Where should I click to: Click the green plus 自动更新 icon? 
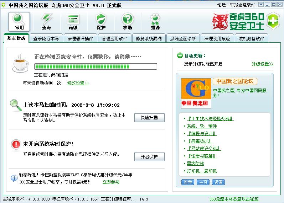click(x=180, y=55)
